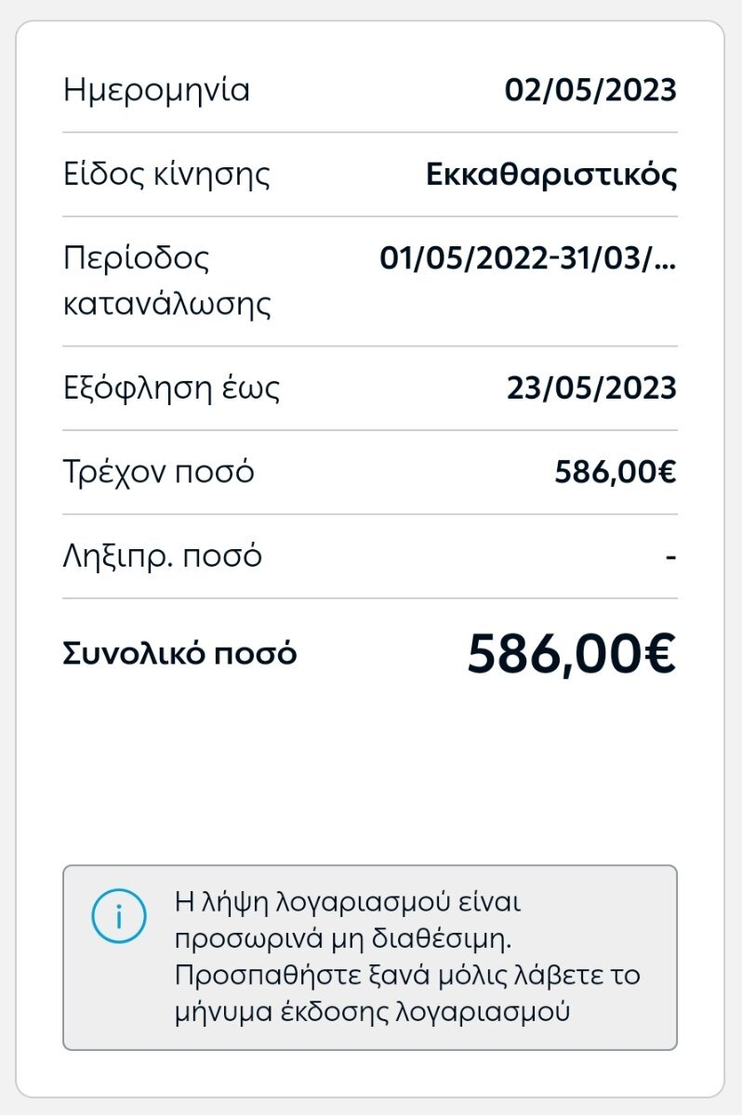Select the bold Συνολικό ποσό label

pyautogui.click(x=180, y=654)
